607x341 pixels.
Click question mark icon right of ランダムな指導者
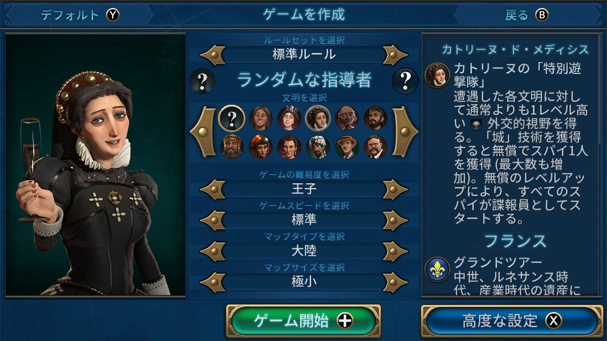[405, 81]
